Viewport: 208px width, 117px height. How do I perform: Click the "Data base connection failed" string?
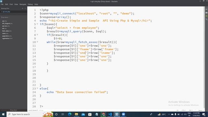[x=81, y=92]
